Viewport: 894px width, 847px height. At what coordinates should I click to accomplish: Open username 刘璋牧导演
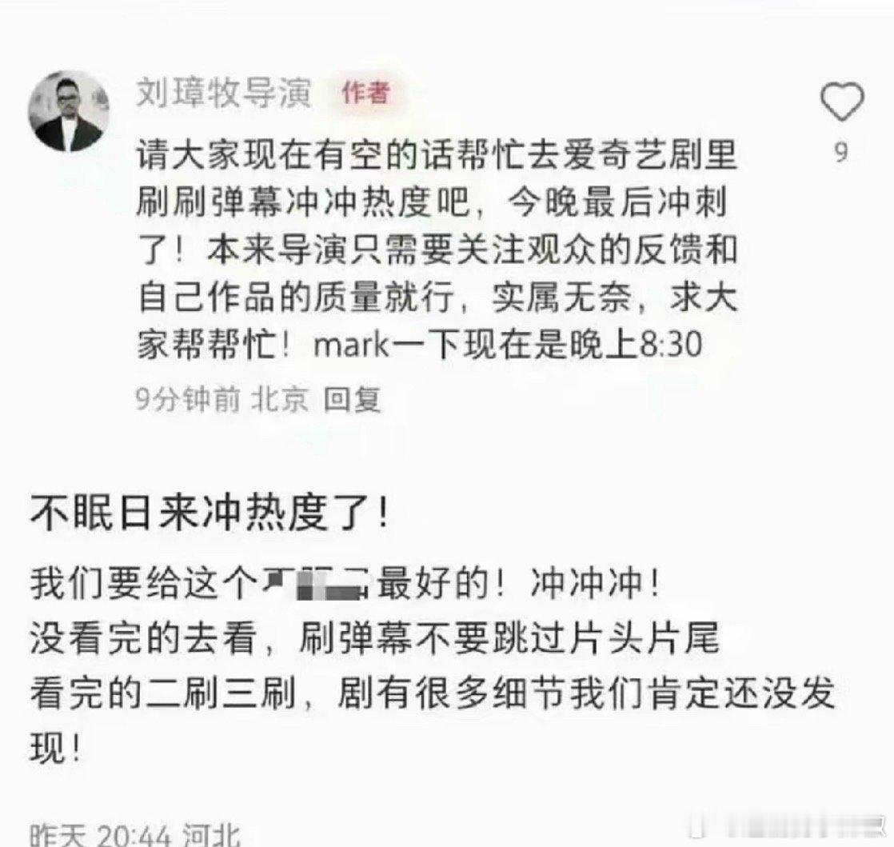tap(224, 93)
